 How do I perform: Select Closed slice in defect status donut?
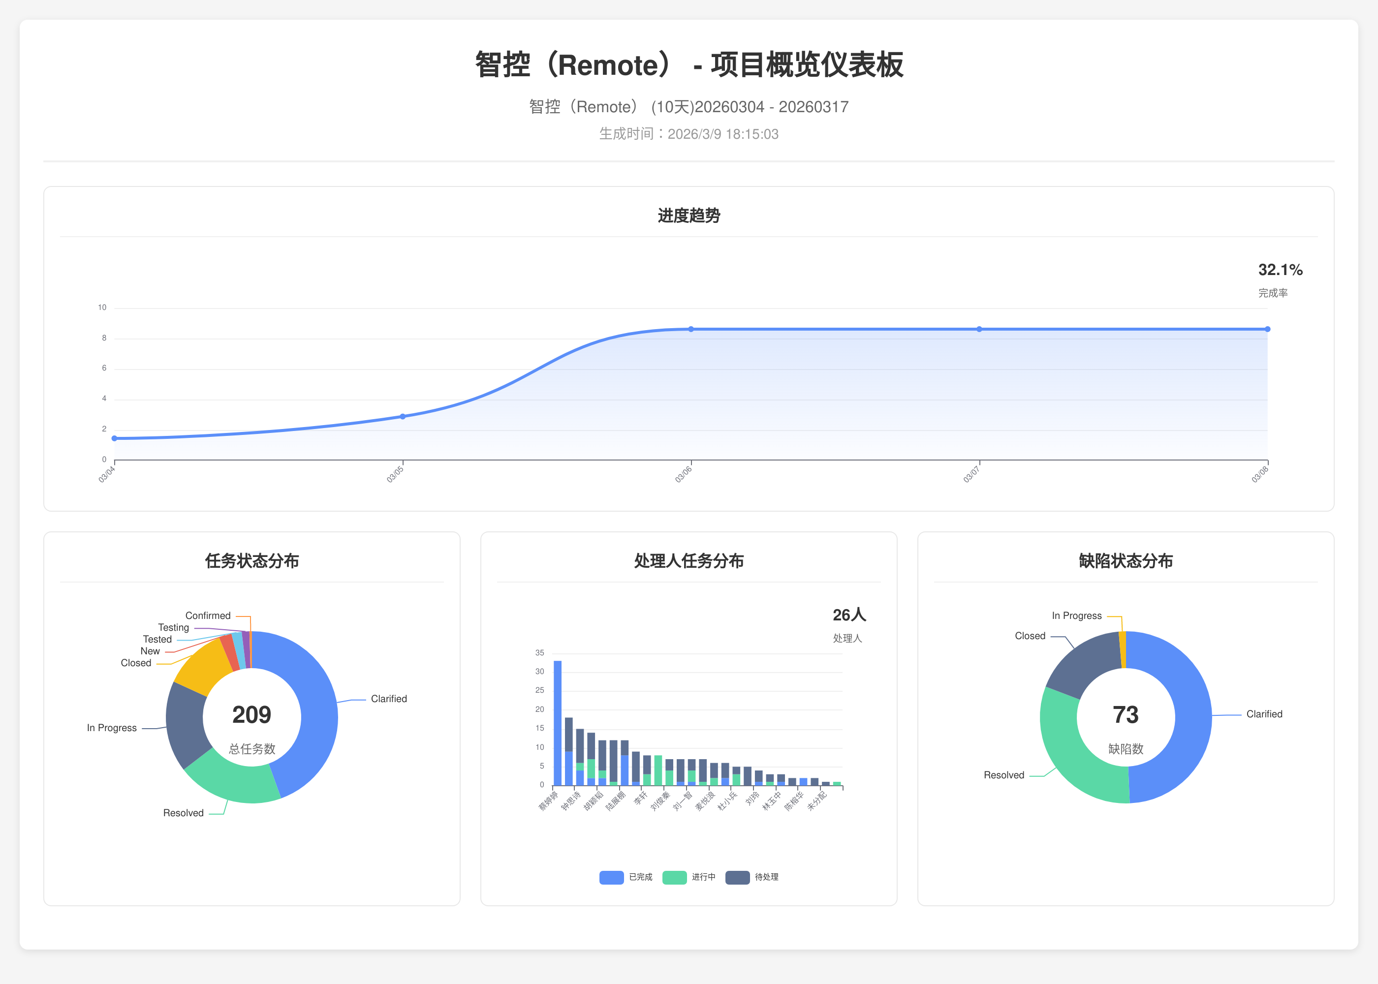pyautogui.click(x=1085, y=664)
